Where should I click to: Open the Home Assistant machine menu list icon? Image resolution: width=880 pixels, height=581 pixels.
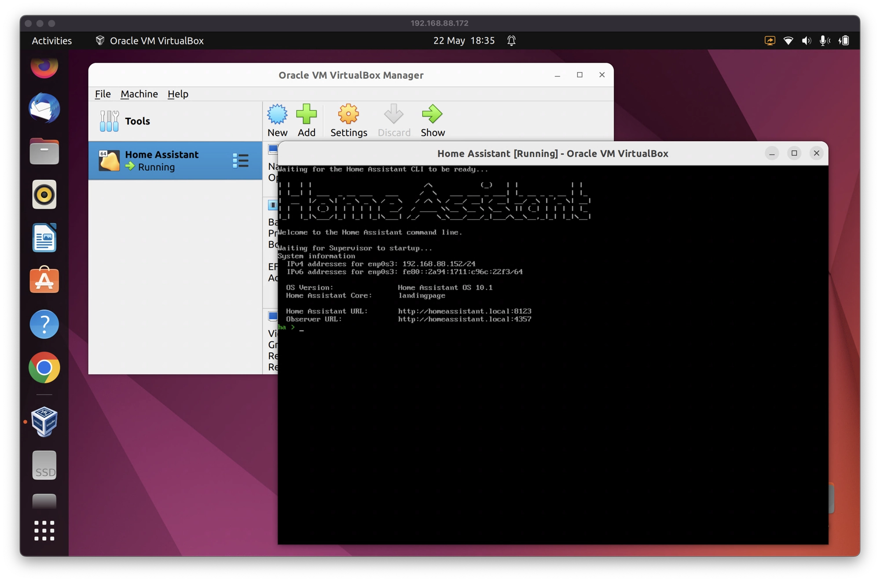tap(241, 161)
